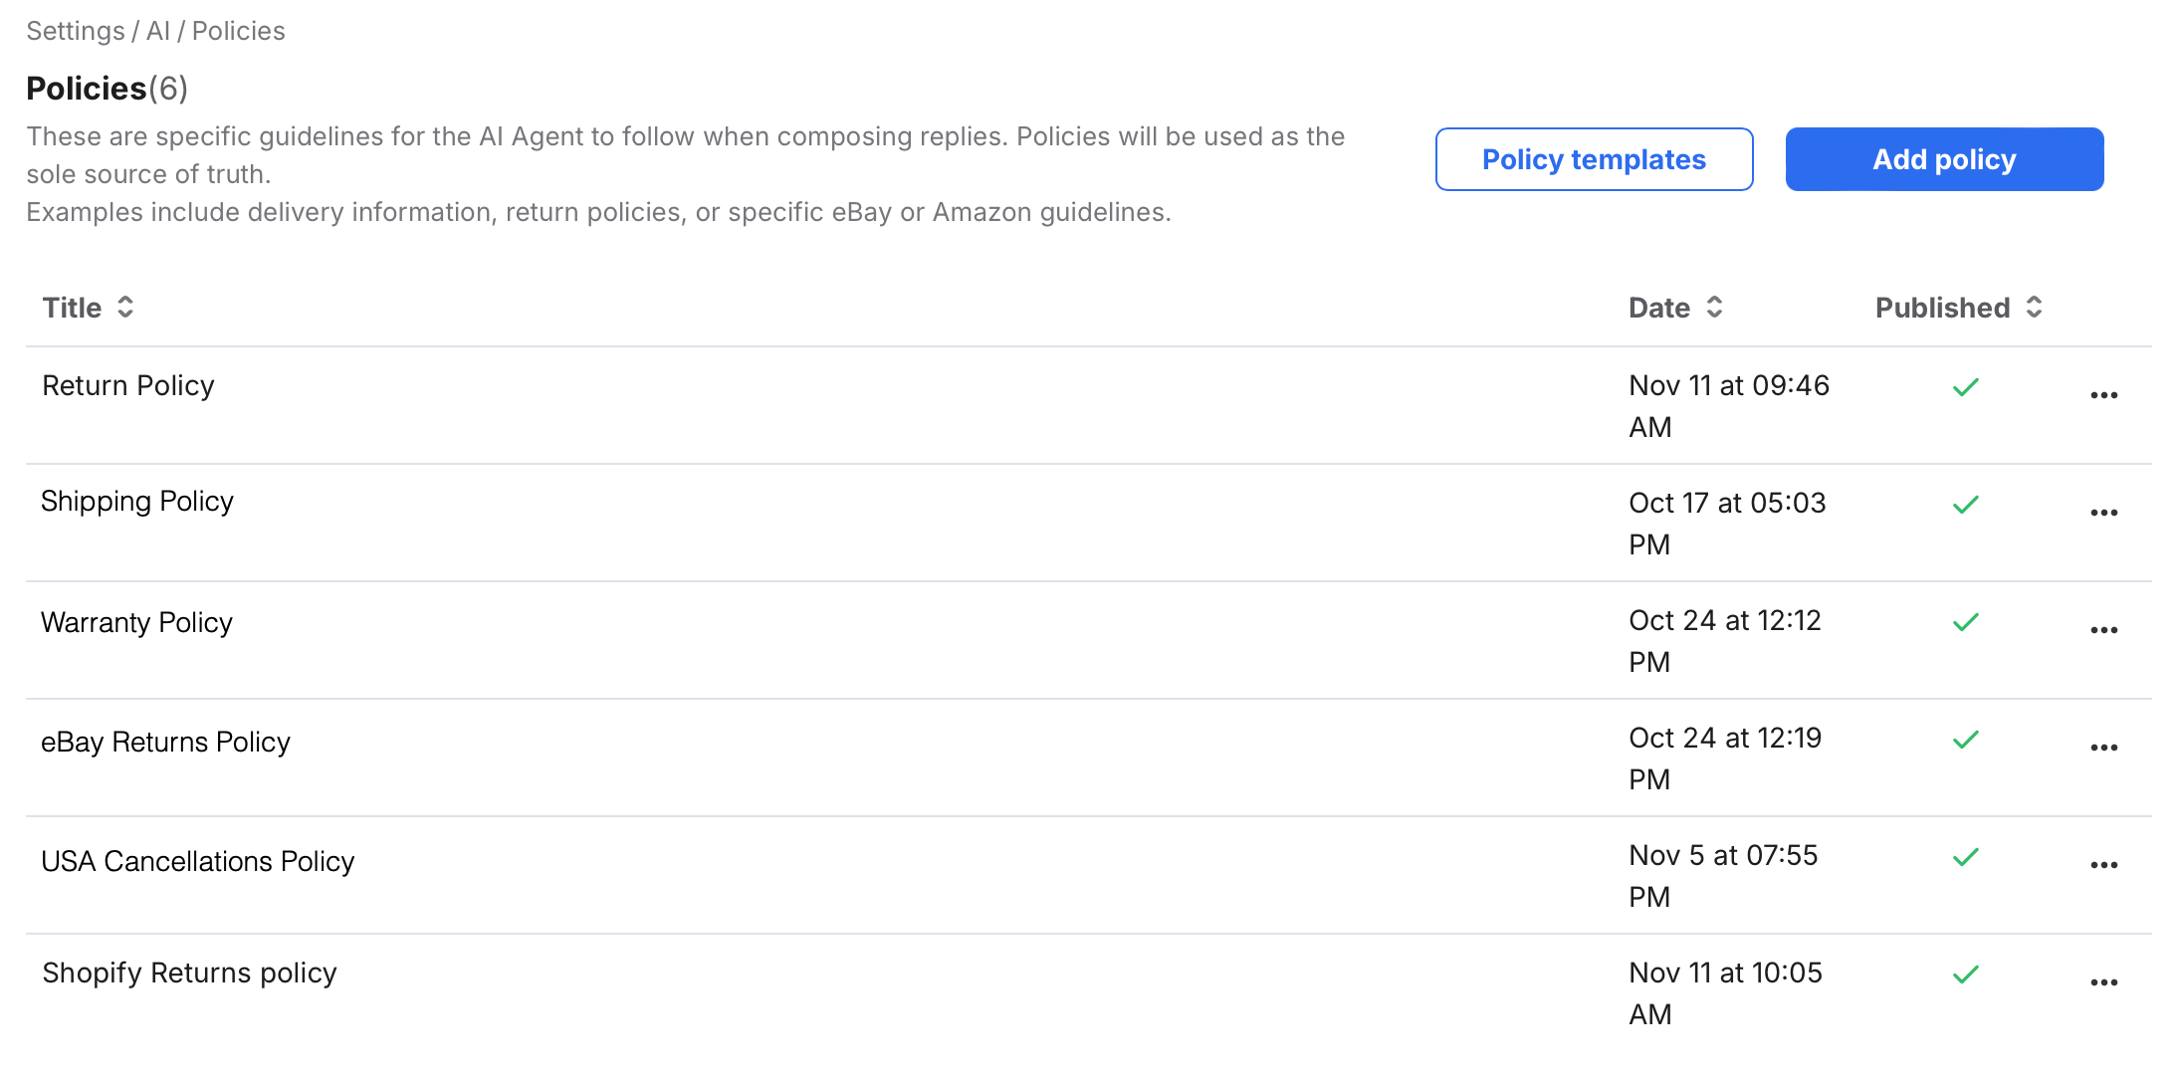Image resolution: width=2180 pixels, height=1079 pixels.
Task: Click the Add policy button
Action: click(1944, 158)
